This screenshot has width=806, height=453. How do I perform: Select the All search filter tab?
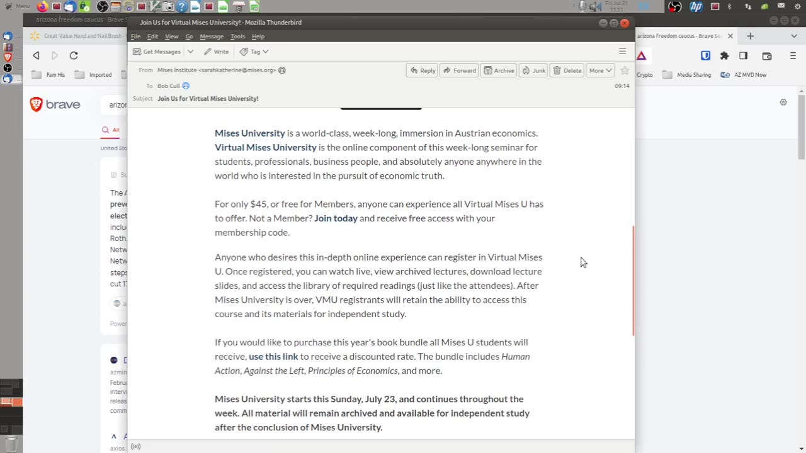click(111, 130)
